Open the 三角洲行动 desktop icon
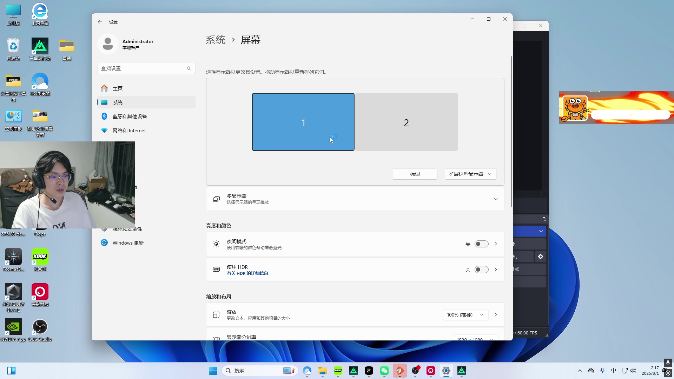The image size is (674, 379). pyautogui.click(x=40, y=49)
